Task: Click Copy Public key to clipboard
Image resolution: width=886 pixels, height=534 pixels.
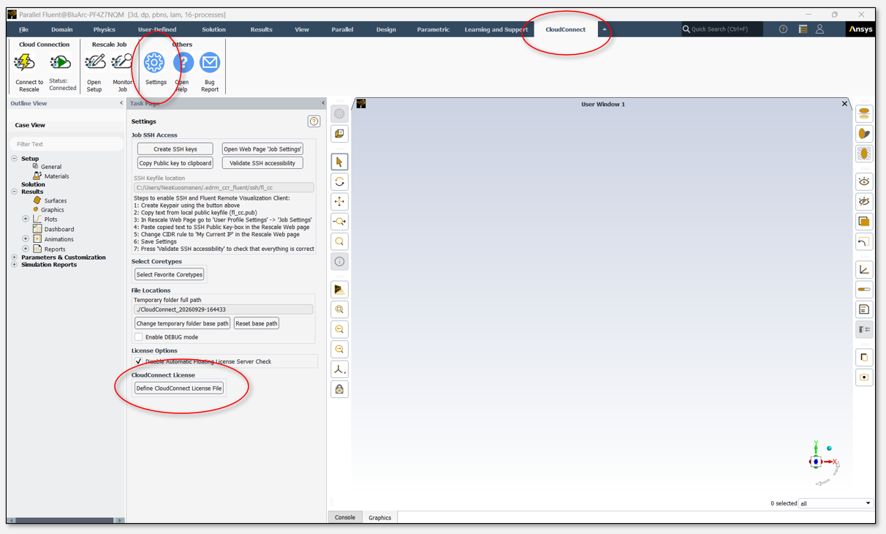Action: click(175, 163)
